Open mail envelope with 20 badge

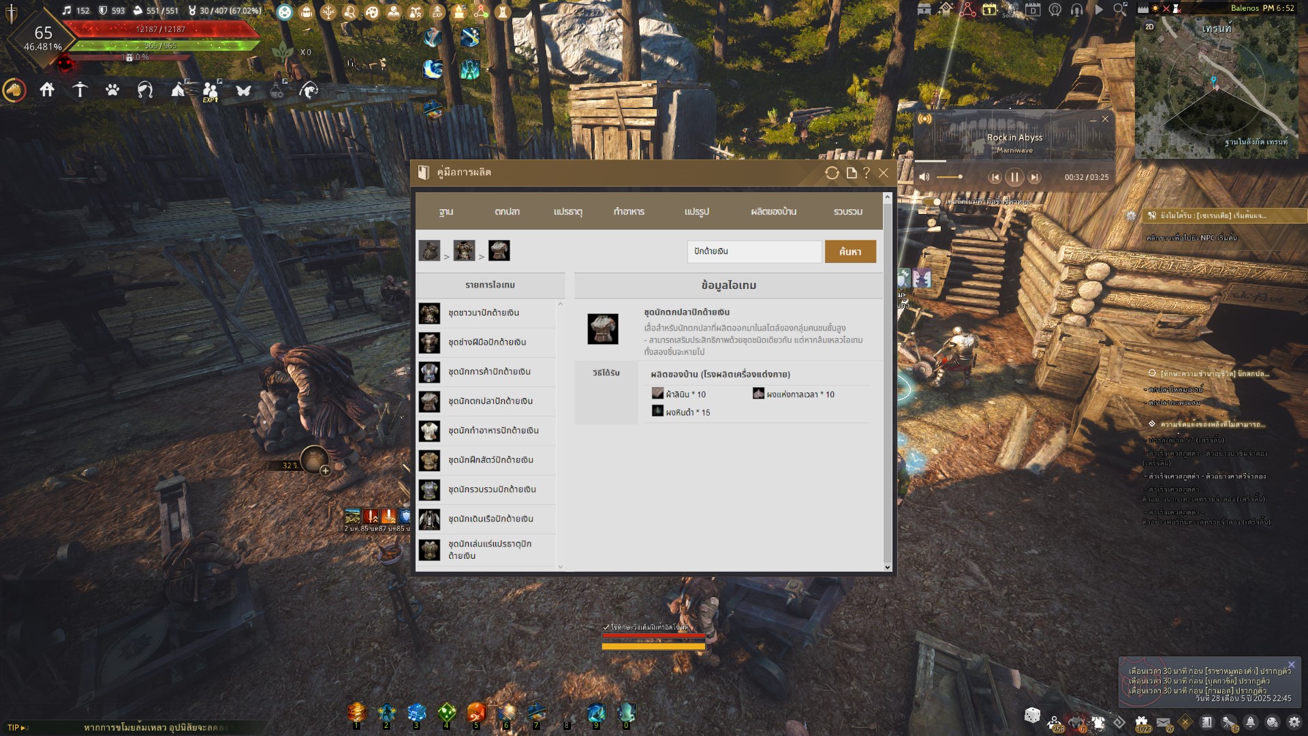tap(1164, 722)
